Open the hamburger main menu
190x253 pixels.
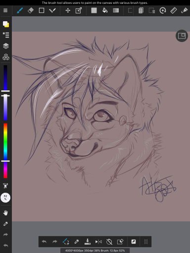click(5, 10)
